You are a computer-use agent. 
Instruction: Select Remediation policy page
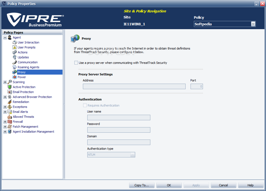21,102
